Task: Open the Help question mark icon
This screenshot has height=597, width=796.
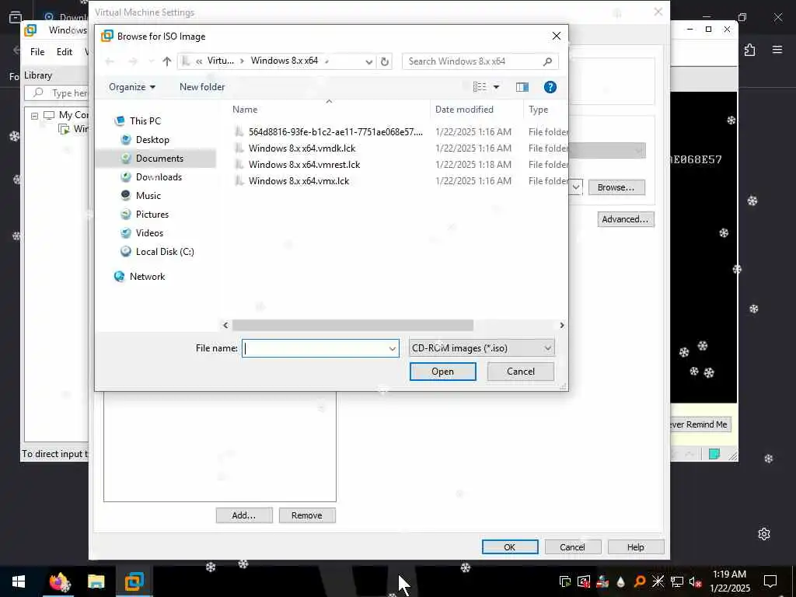Action: tap(550, 87)
